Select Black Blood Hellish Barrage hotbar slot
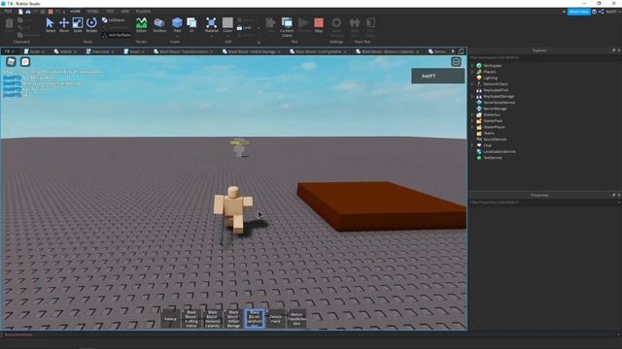Image resolution: width=622 pixels, height=349 pixels. (x=233, y=319)
